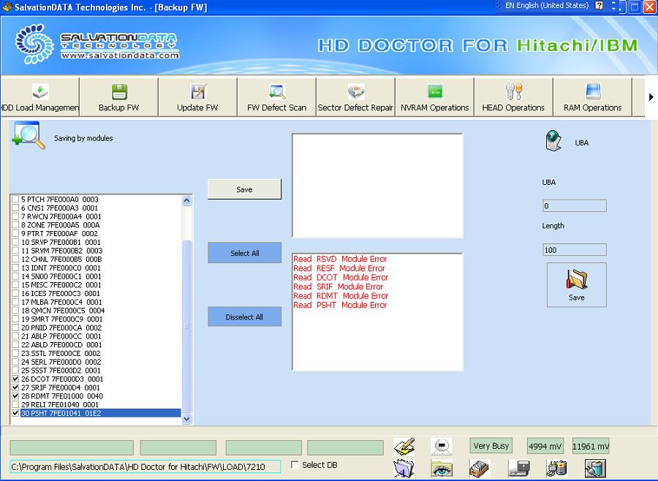Click the folder with eye icon

(x=442, y=469)
